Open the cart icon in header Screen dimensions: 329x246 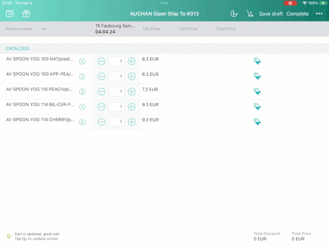250,14
